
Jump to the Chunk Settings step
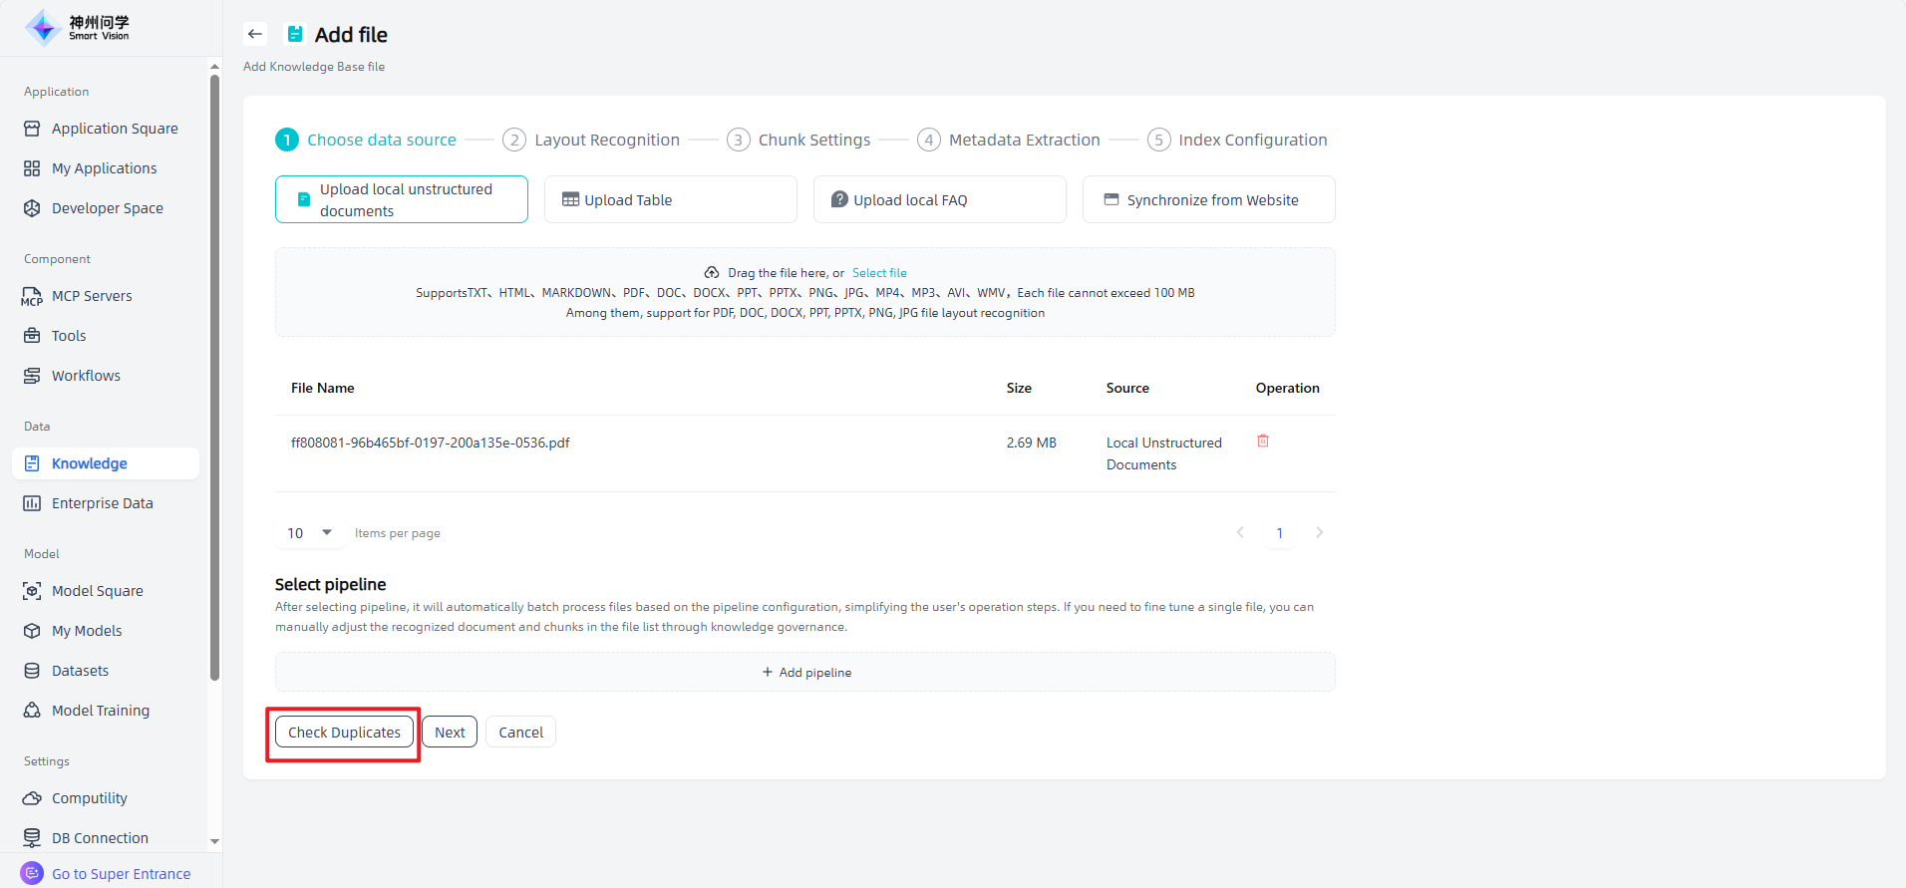813,140
